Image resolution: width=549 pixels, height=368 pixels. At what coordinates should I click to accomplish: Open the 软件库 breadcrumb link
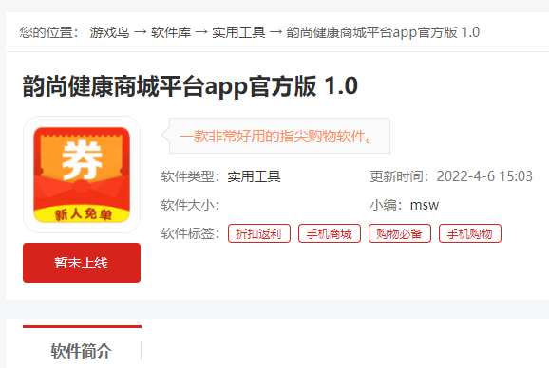coord(171,32)
